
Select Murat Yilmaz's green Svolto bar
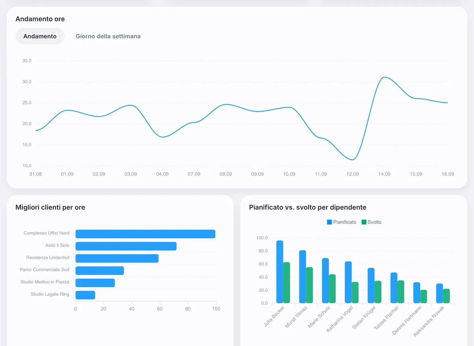point(309,285)
